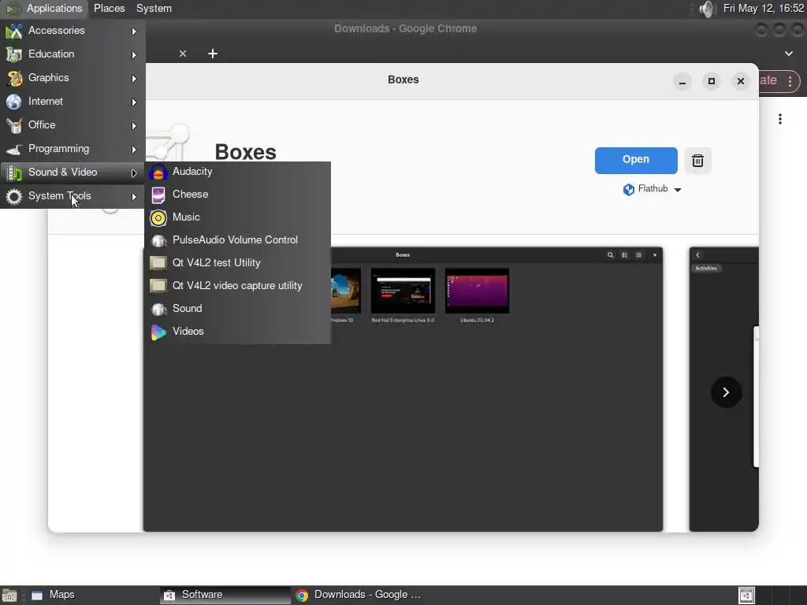This screenshot has width=807, height=605.
Task: Open the Sound settings menu entry
Action: coord(238,309)
